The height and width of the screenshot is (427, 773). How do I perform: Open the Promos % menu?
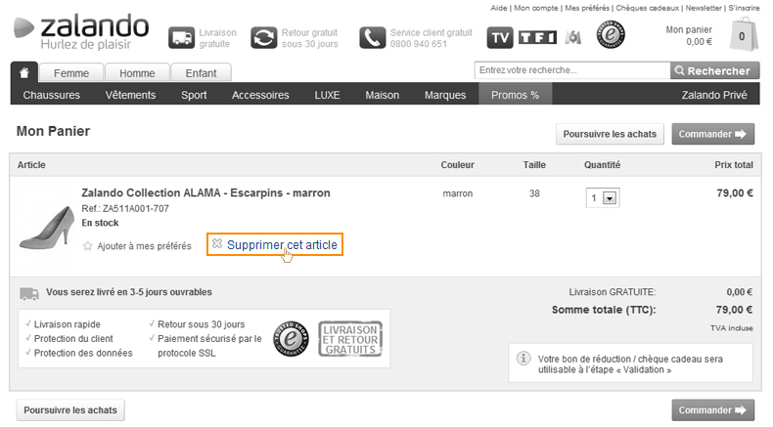pyautogui.click(x=515, y=95)
